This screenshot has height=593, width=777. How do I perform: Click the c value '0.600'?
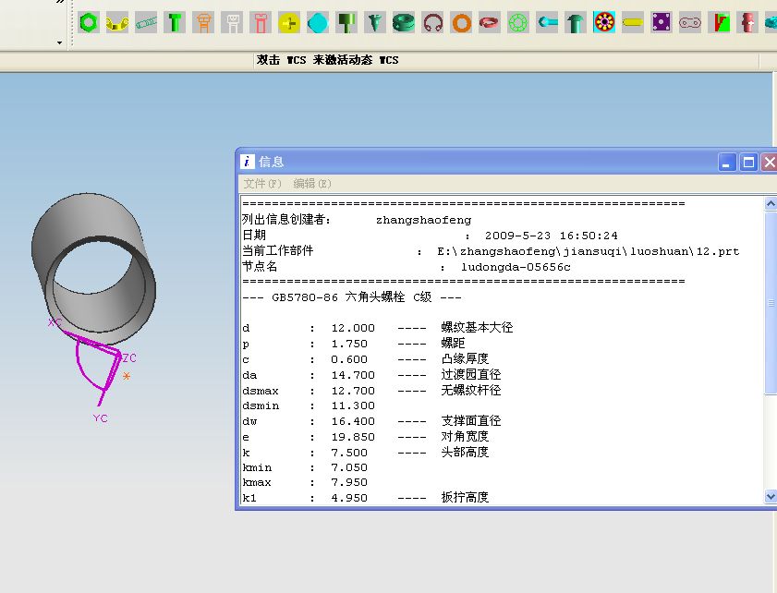(x=349, y=359)
